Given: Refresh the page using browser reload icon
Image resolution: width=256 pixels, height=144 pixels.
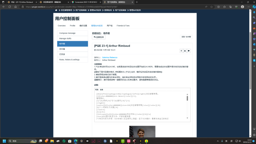Looking at the screenshot, I should [10, 7].
